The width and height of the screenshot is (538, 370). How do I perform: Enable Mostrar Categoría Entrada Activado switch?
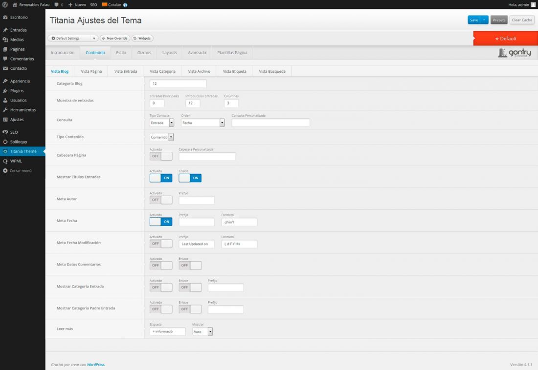tap(161, 288)
